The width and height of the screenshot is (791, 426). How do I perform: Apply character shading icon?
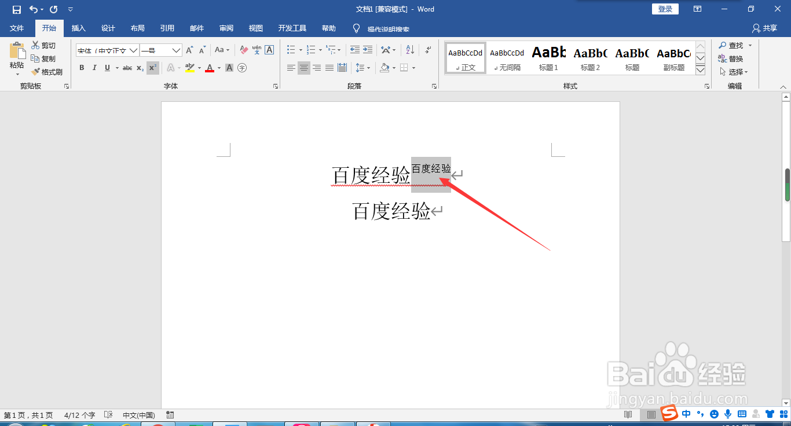pos(229,68)
